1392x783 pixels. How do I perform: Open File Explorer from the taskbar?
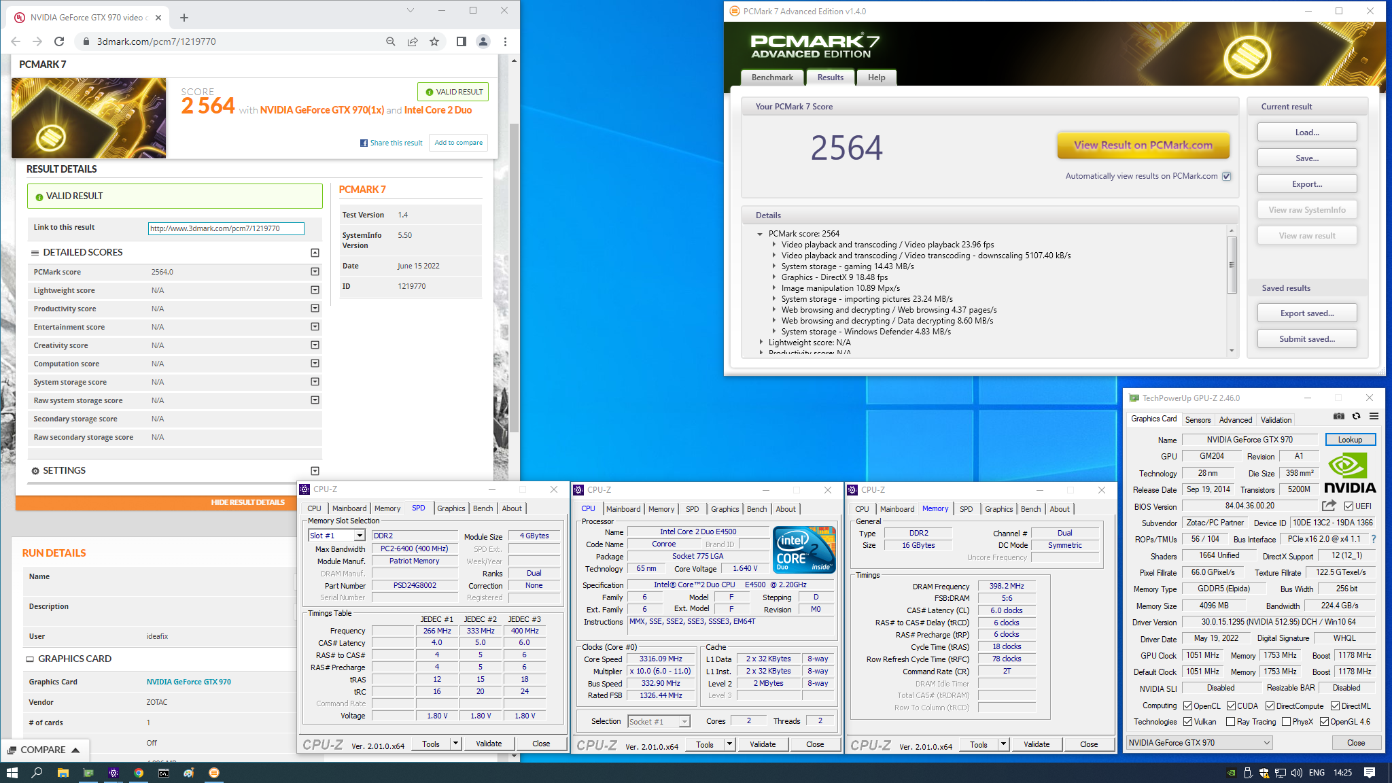[63, 773]
